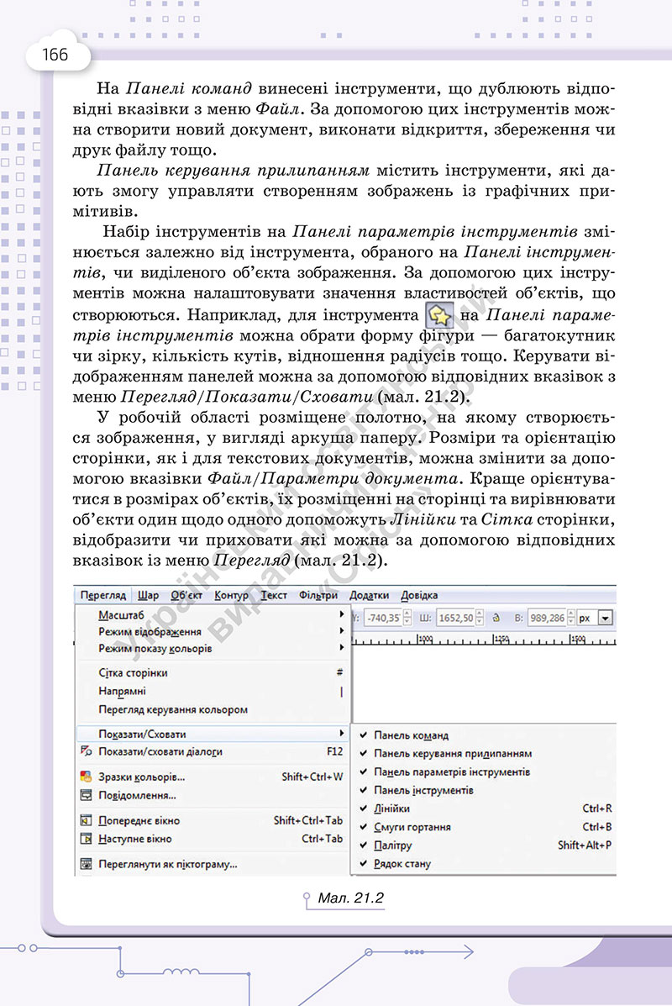Open the Перегляд menu
672x1006 pixels.
[103, 595]
